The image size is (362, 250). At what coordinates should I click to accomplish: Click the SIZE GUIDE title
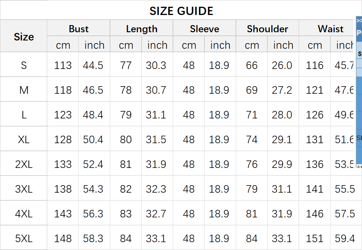(181, 11)
